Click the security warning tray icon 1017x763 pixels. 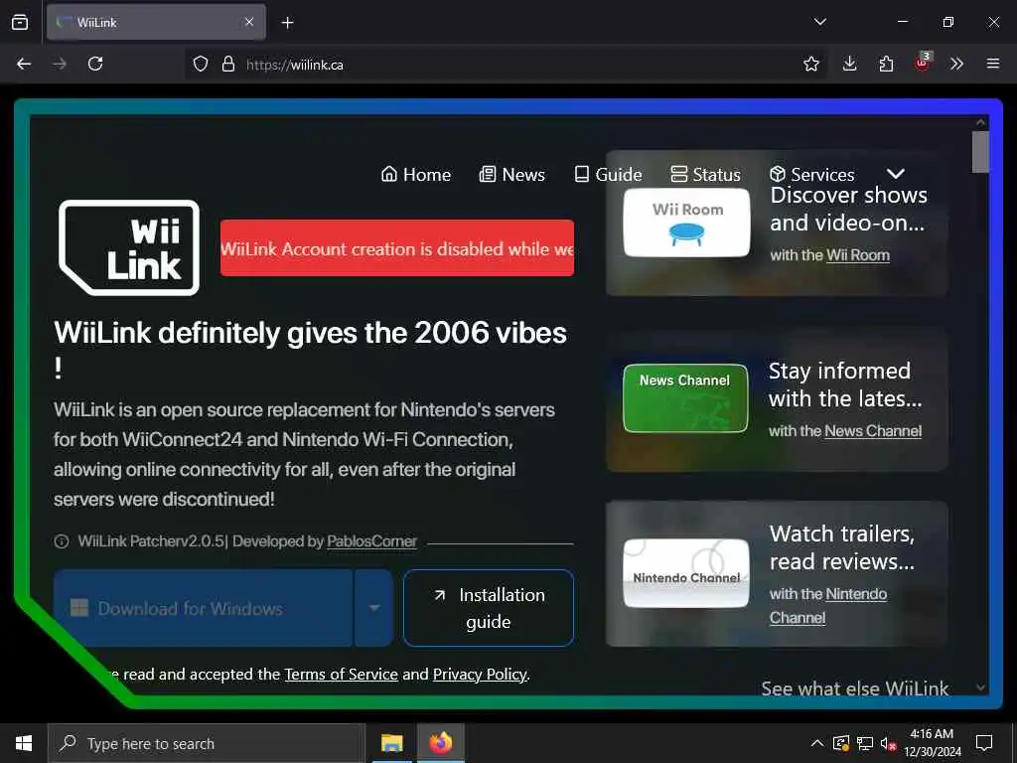[841, 743]
